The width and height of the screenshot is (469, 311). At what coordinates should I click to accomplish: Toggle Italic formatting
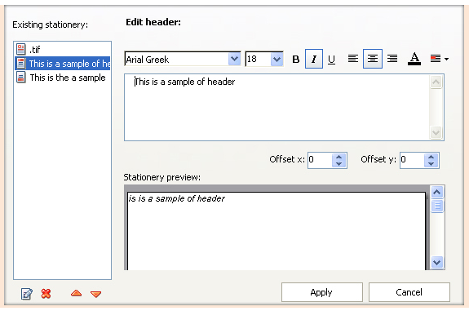pos(314,59)
